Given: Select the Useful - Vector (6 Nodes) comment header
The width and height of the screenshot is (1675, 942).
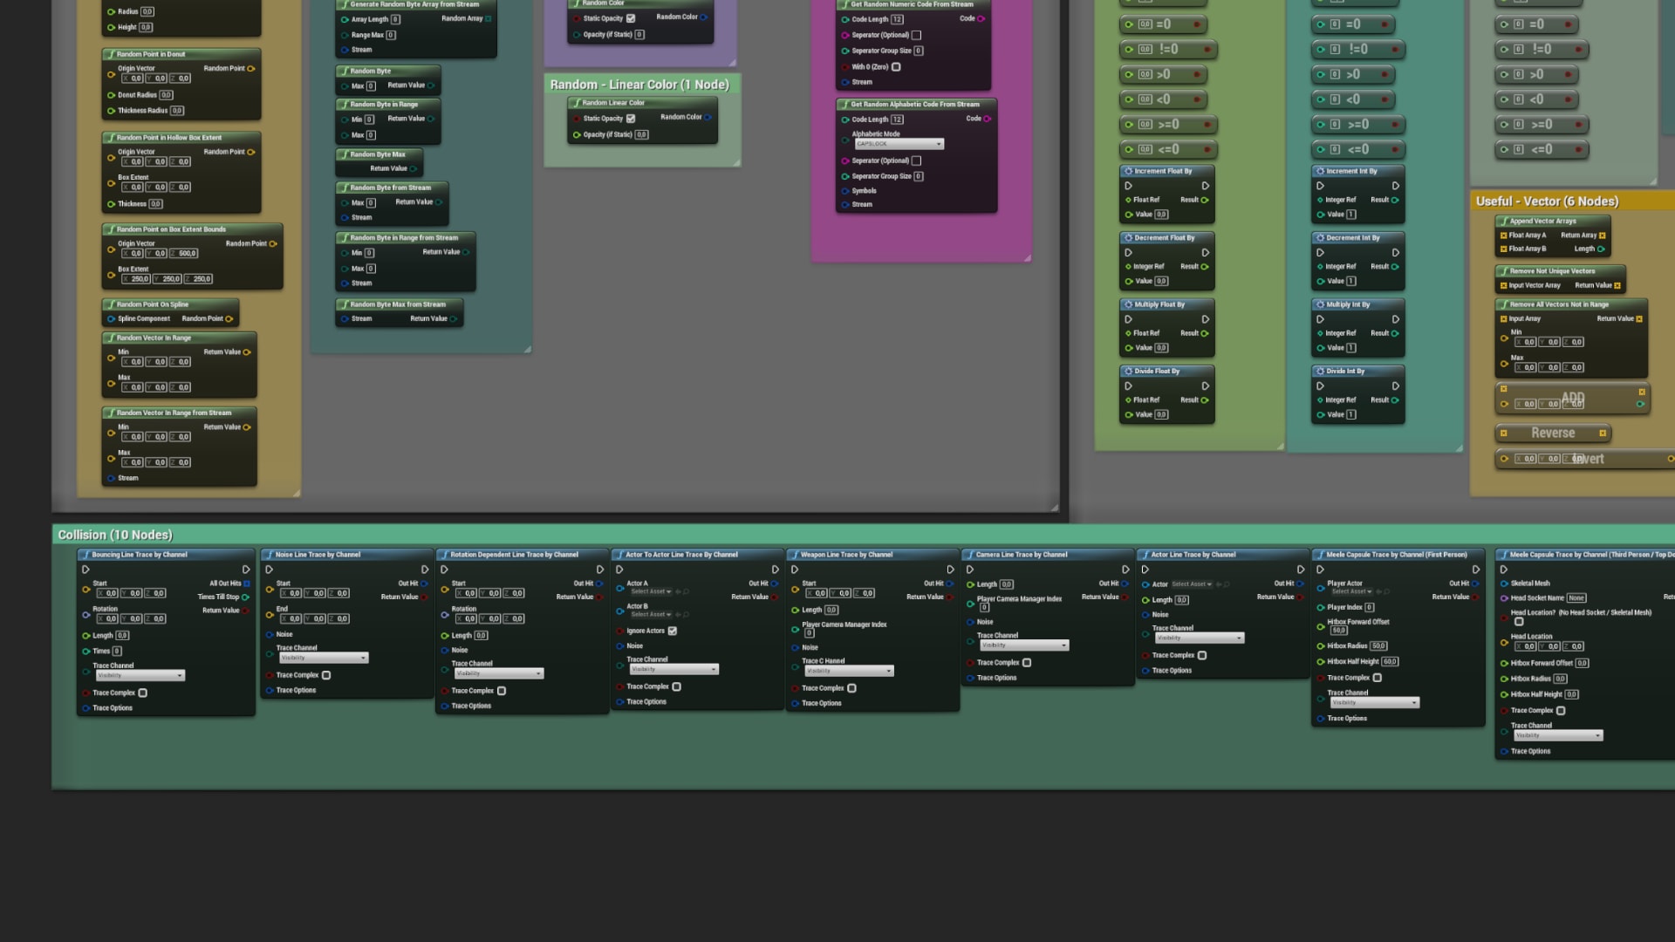Looking at the screenshot, I should pyautogui.click(x=1546, y=201).
